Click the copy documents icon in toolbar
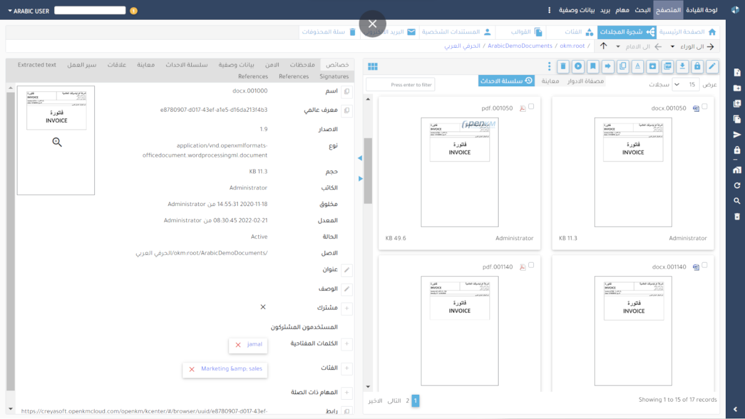The width and height of the screenshot is (745, 419). [x=623, y=66]
